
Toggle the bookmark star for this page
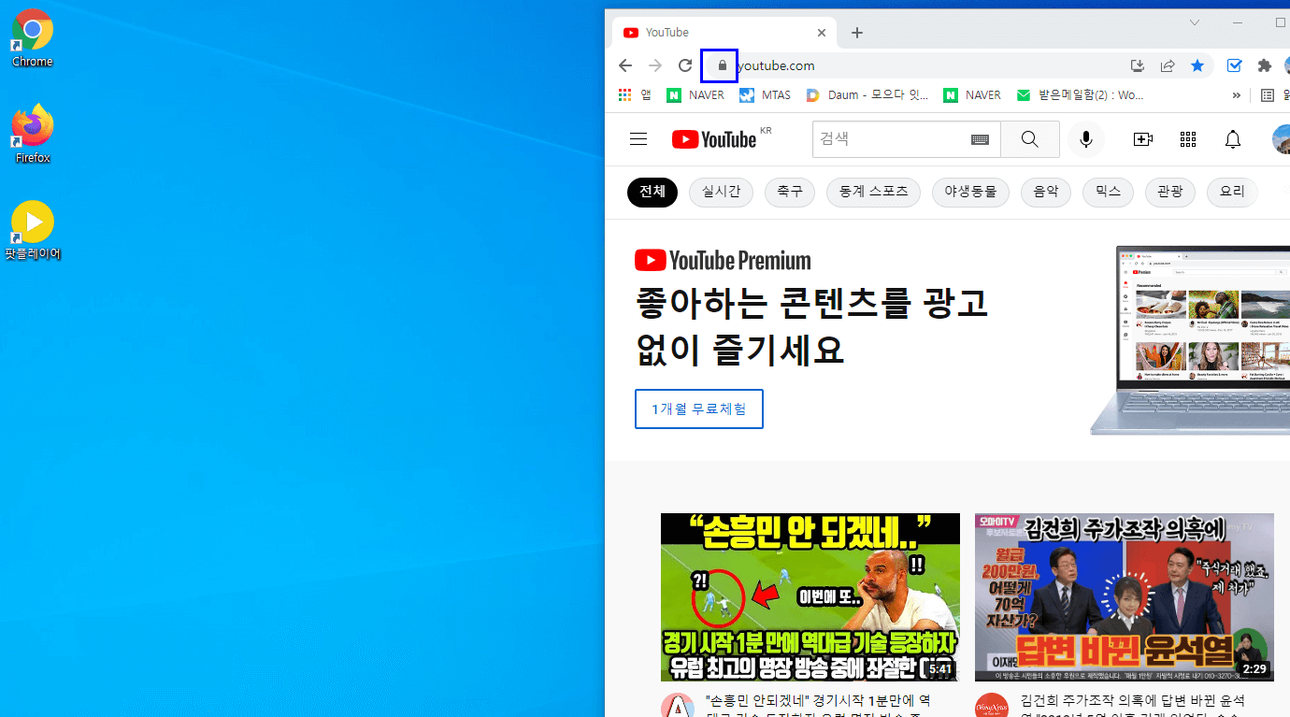pos(1197,65)
